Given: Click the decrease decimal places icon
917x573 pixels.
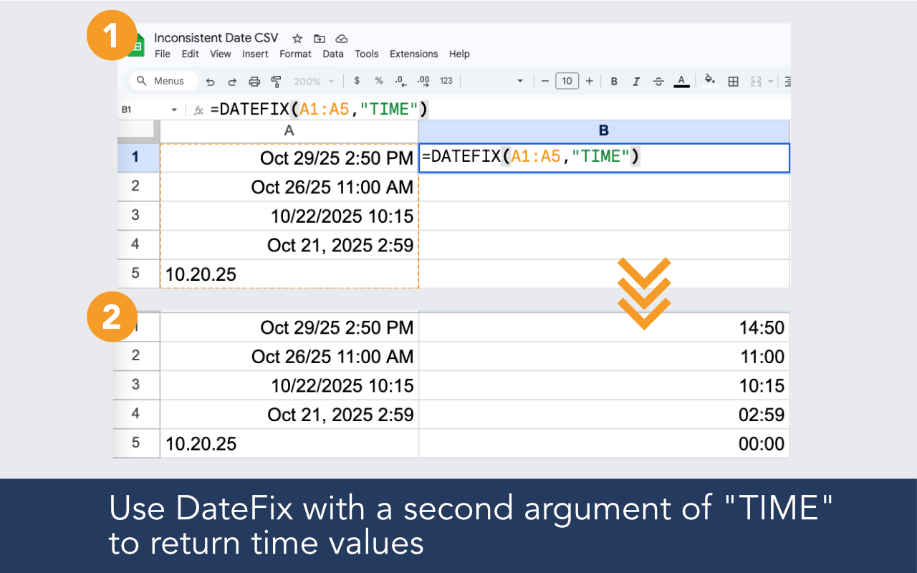Looking at the screenshot, I should [x=400, y=81].
